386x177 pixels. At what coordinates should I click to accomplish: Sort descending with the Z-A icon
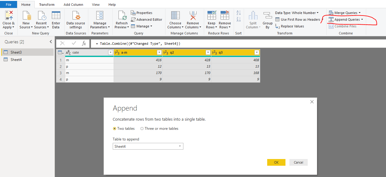pyautogui.click(x=239, y=19)
